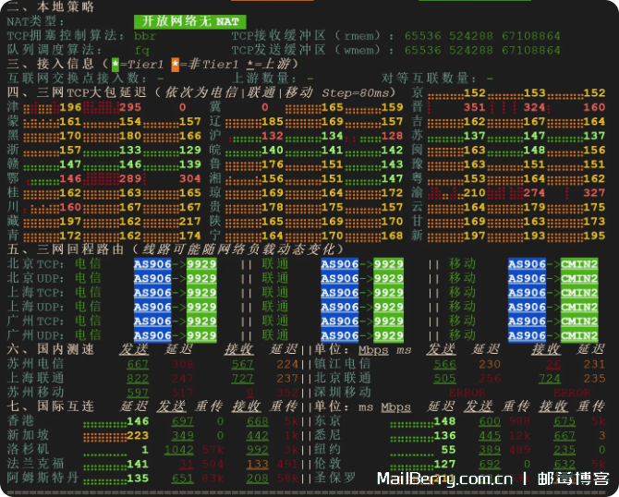Click AS906 badge in 广州TCP 联通 row

[340, 321]
